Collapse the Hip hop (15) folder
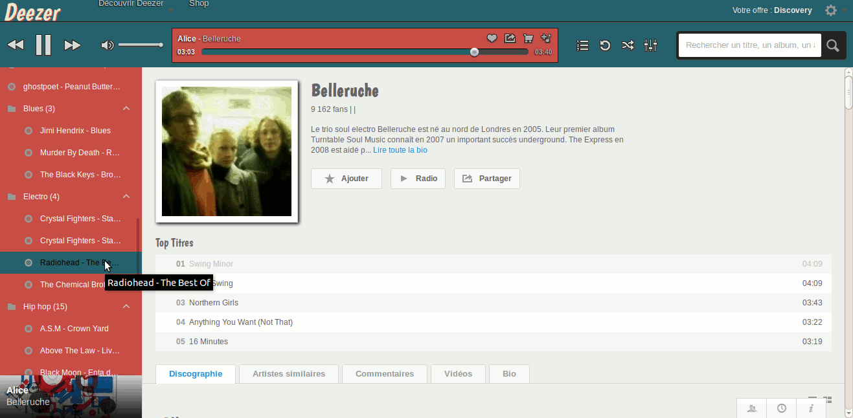Viewport: 853px width, 418px height. click(126, 306)
